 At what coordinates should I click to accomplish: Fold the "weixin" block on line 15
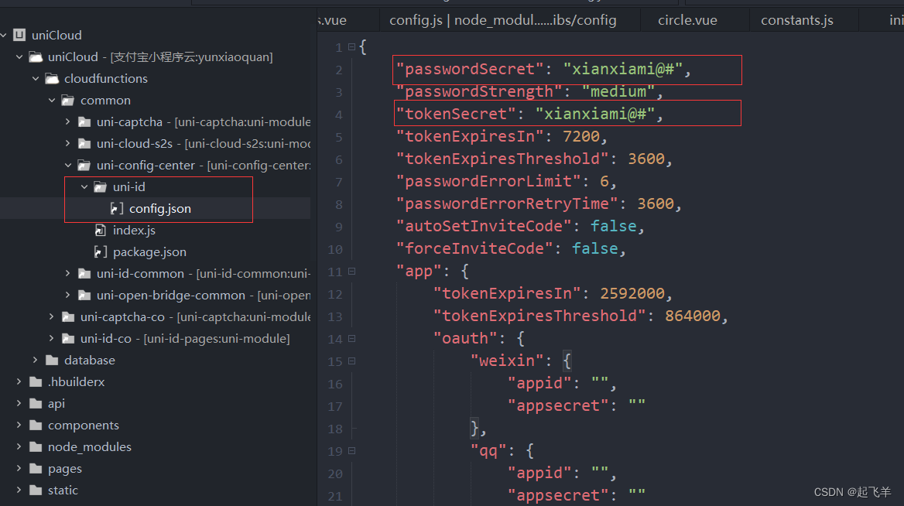[351, 361]
